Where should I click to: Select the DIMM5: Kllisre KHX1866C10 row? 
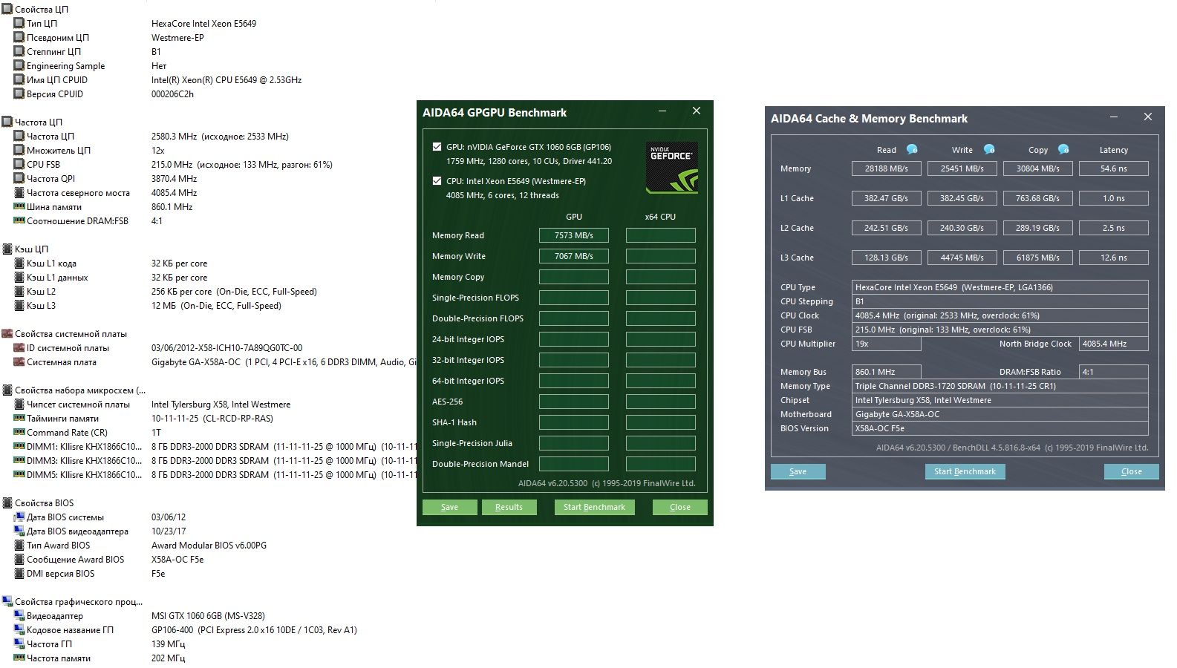(215, 474)
